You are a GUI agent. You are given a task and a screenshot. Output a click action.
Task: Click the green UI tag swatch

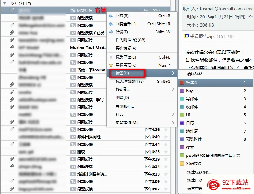(x=182, y=115)
